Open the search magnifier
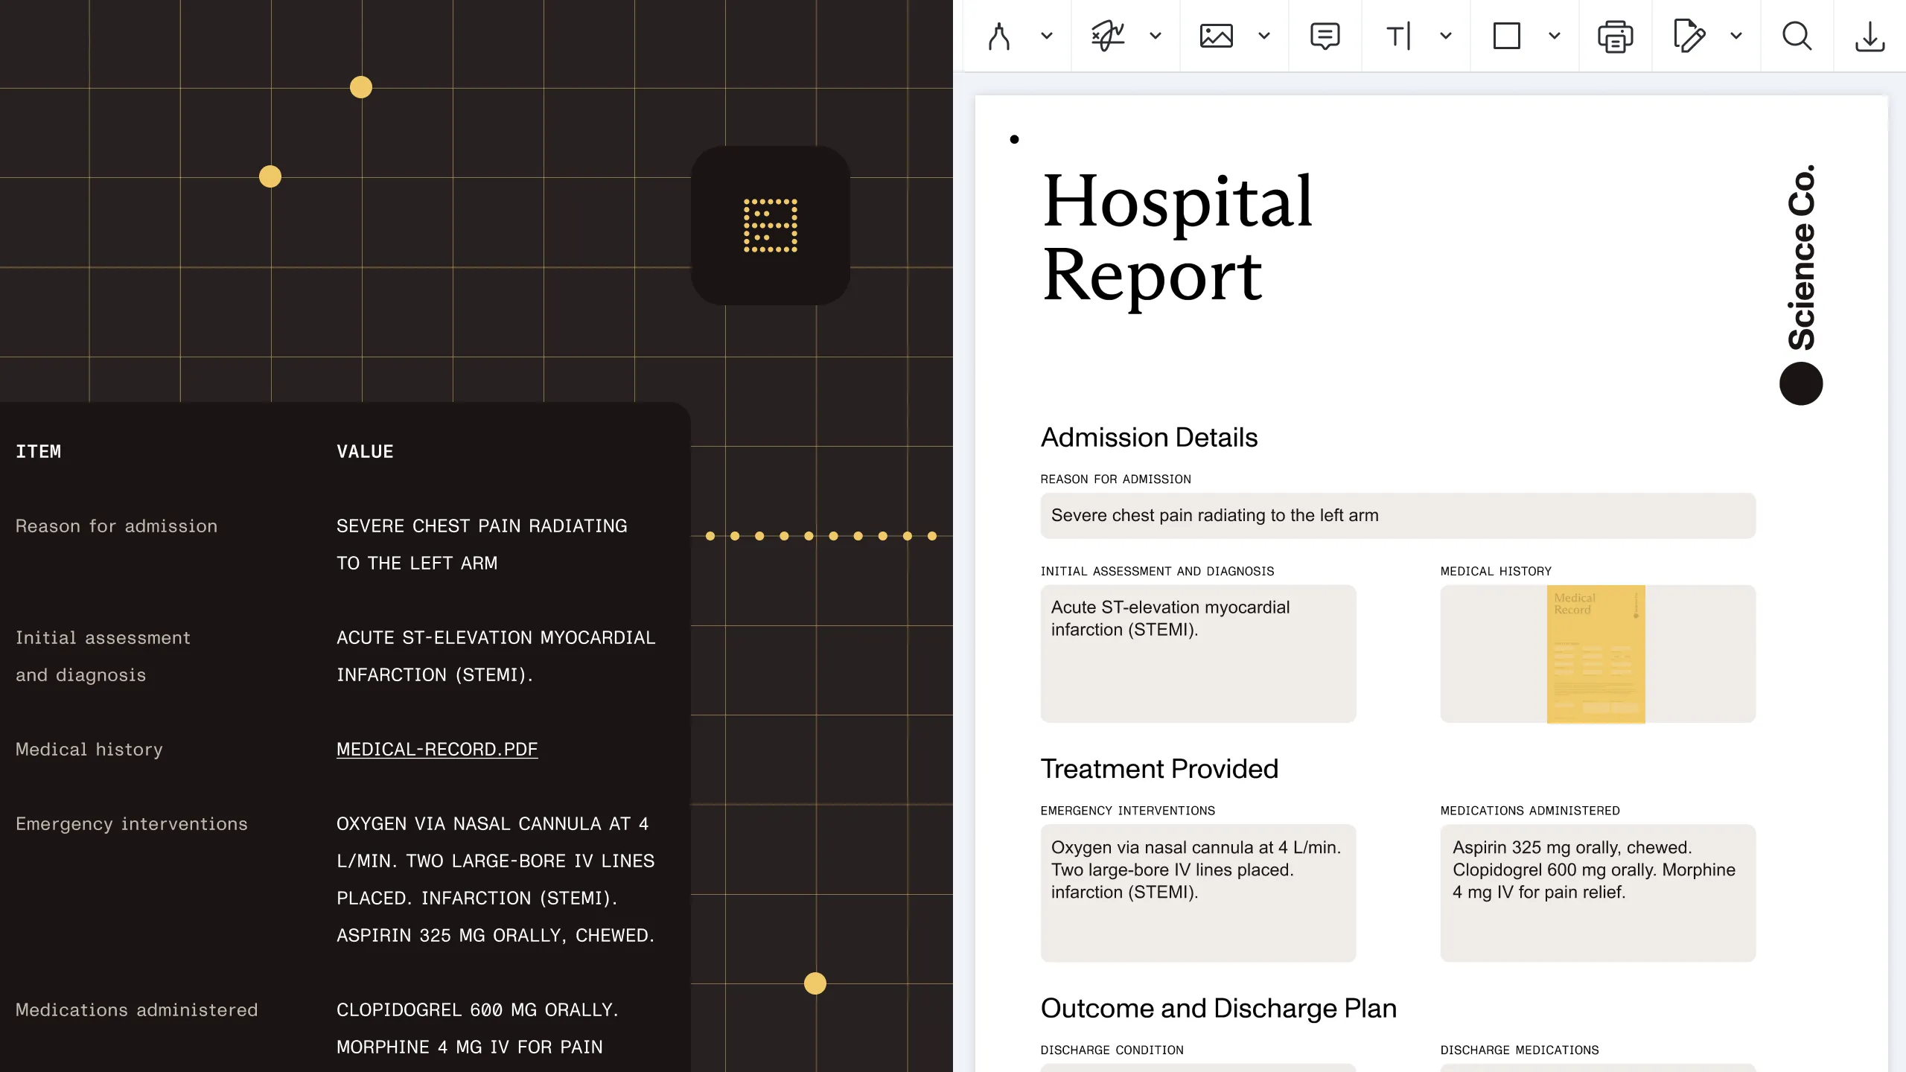Viewport: 1906px width, 1072px height. point(1797,36)
